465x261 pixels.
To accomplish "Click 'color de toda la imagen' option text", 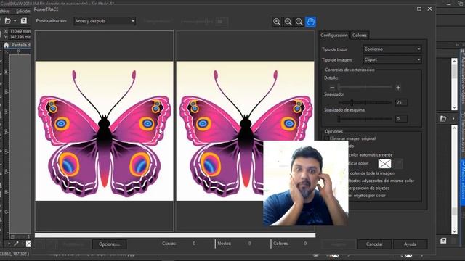I will coord(372,173).
